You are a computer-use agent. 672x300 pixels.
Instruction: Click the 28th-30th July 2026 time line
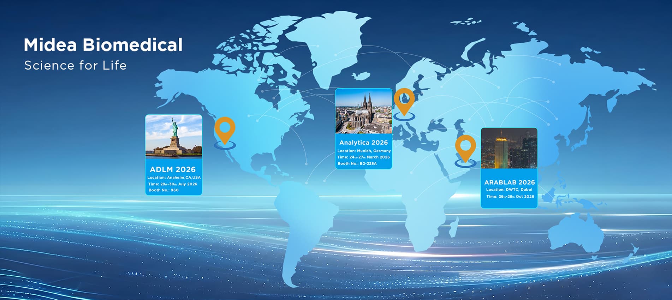173,184
